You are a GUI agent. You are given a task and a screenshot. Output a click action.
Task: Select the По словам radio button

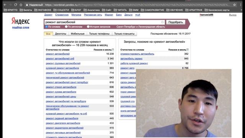[47, 27]
